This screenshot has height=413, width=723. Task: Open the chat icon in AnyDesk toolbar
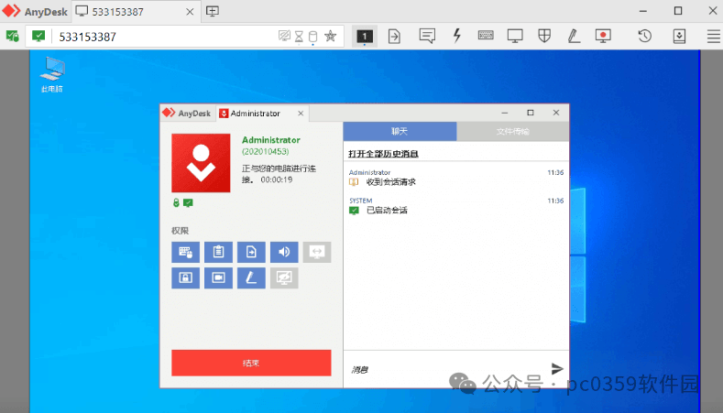427,37
